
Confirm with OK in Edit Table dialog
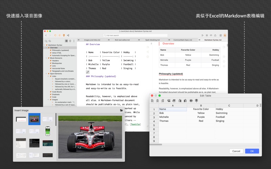(x=252, y=151)
